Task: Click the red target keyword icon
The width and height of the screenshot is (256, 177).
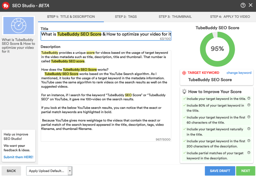Action: tap(184, 73)
